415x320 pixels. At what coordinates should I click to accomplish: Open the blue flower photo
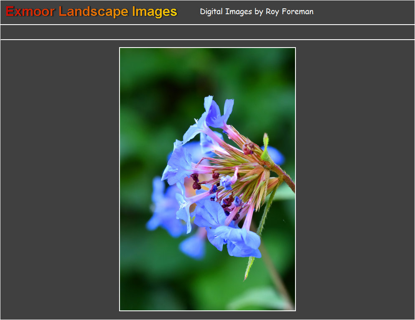[x=207, y=179]
